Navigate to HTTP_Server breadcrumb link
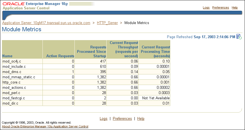The height and width of the screenshot is (130, 245). [107, 23]
